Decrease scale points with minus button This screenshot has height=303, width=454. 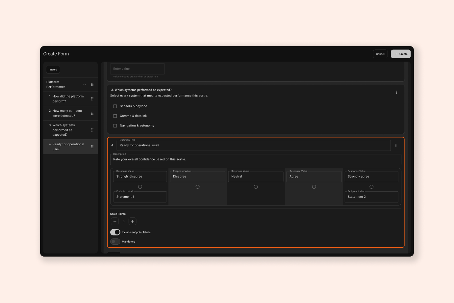[x=115, y=221]
